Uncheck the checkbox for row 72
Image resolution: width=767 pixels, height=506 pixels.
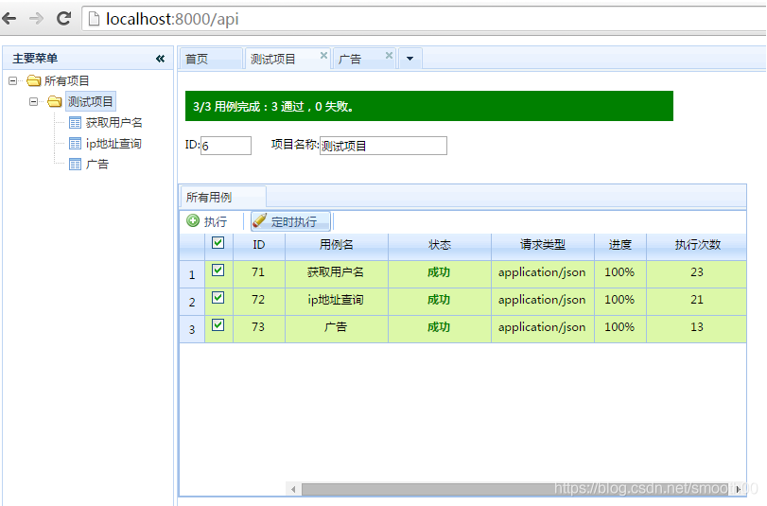click(x=218, y=298)
